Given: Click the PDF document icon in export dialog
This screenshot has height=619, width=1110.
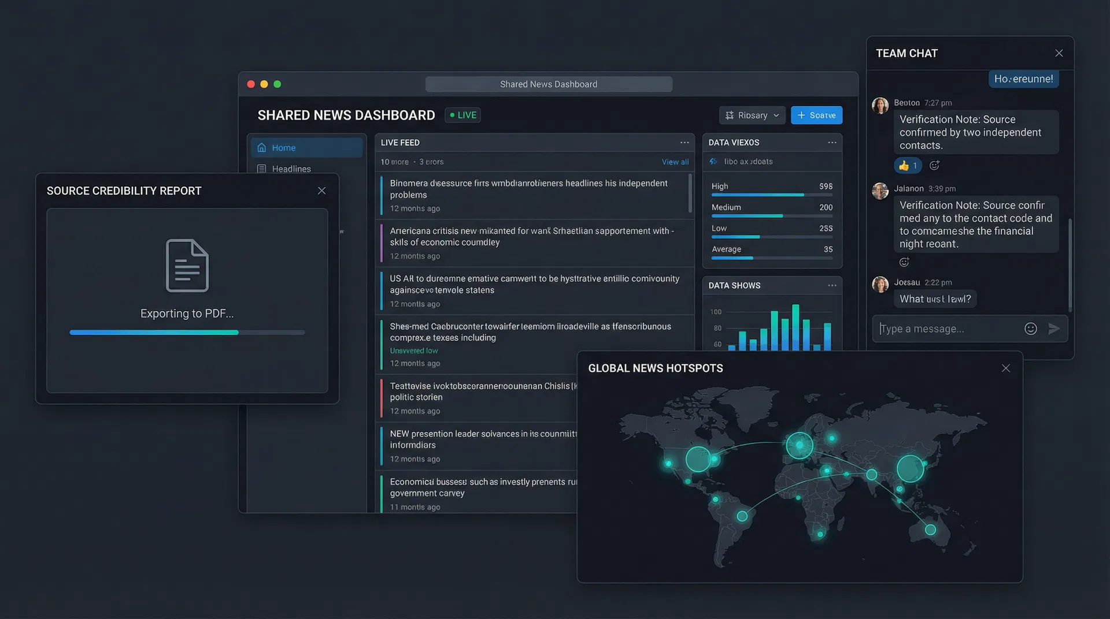Looking at the screenshot, I should tap(187, 266).
